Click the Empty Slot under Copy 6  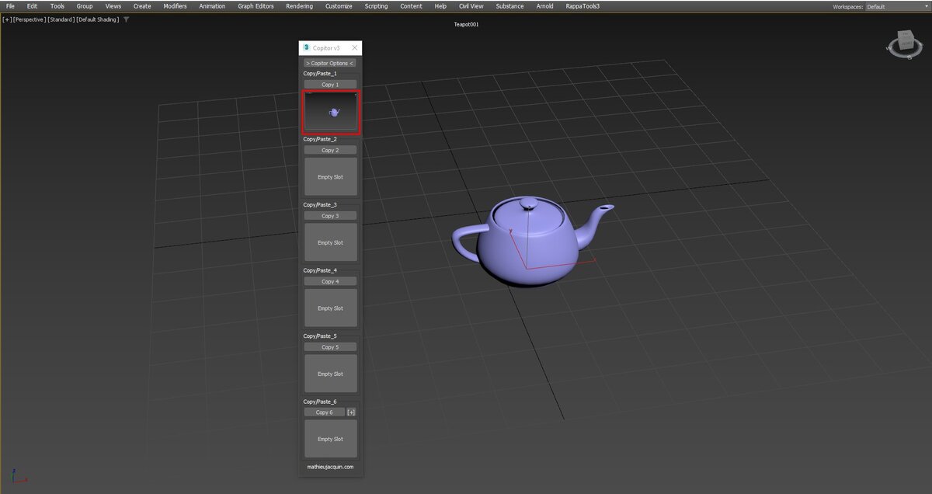point(330,439)
